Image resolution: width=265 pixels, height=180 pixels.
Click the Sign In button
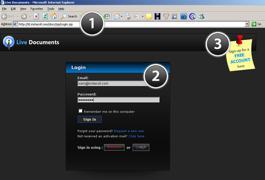(x=90, y=119)
